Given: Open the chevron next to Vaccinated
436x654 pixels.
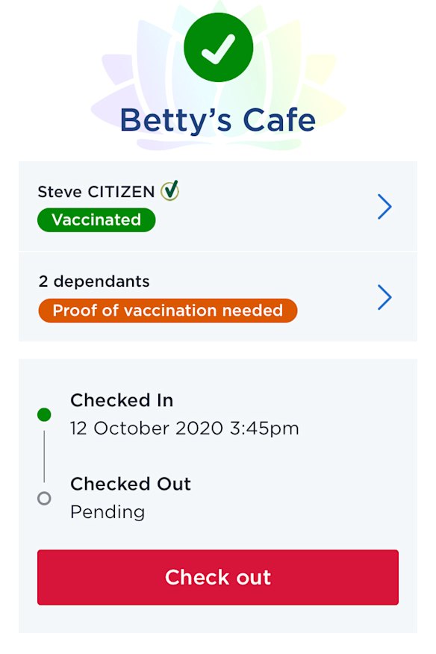Looking at the screenshot, I should click(384, 207).
